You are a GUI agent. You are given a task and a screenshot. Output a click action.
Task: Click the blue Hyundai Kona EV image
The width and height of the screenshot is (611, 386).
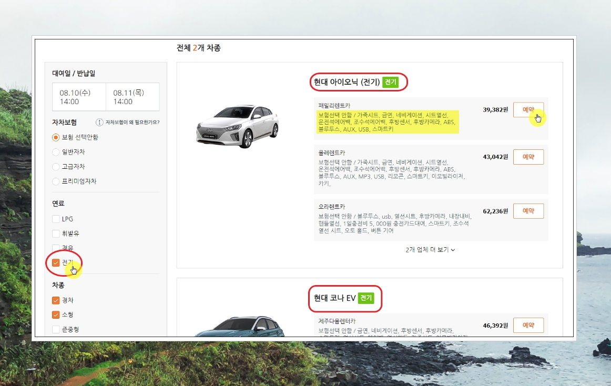(x=240, y=327)
